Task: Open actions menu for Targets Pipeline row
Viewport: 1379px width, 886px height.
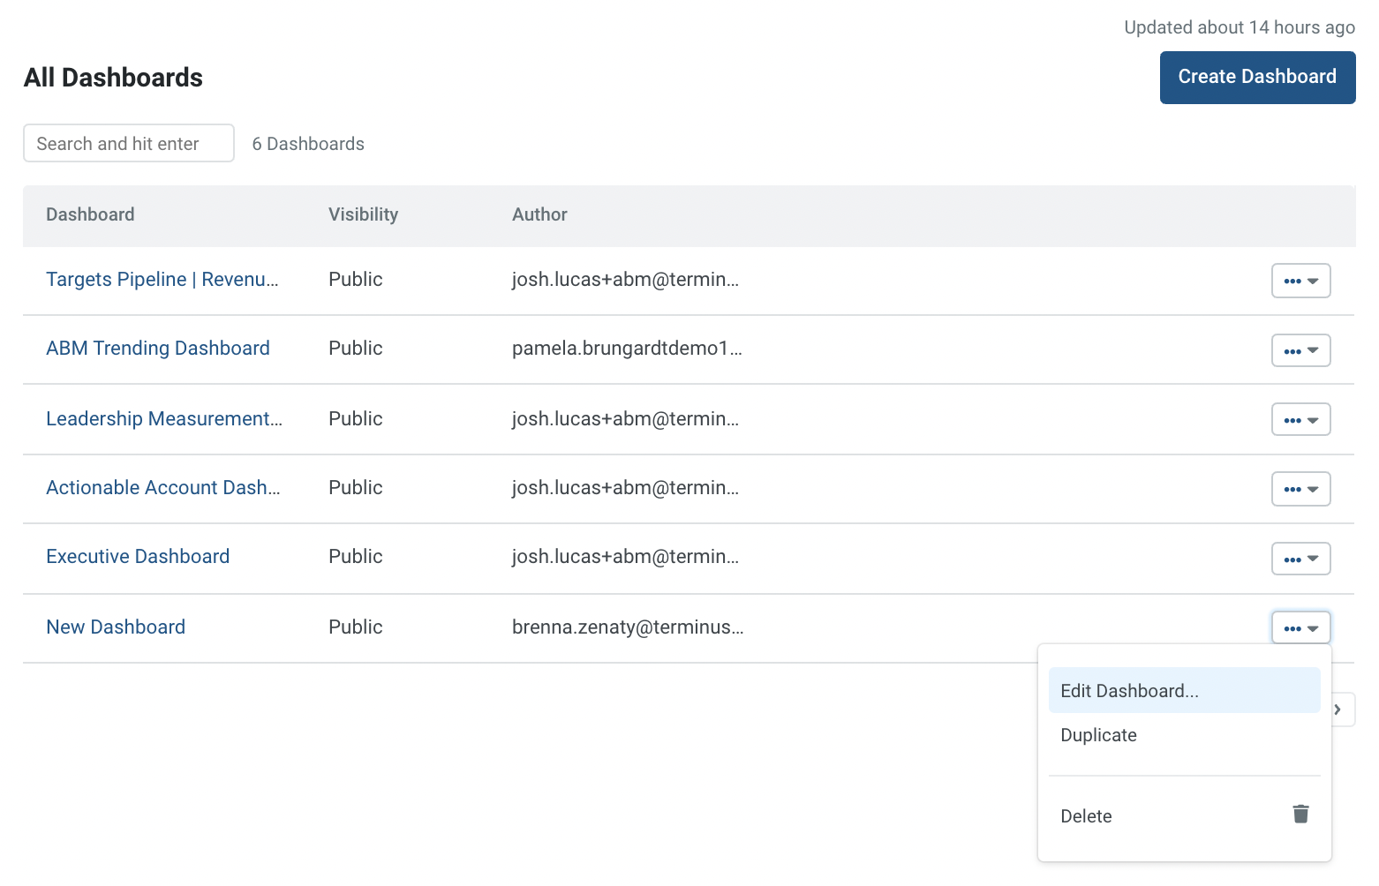Action: point(1300,281)
